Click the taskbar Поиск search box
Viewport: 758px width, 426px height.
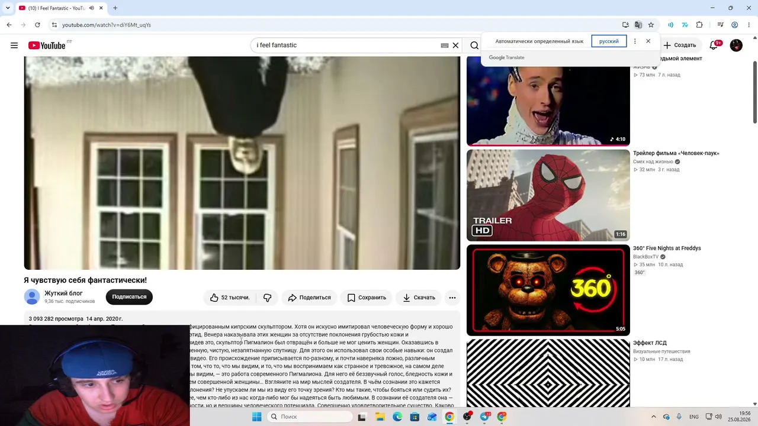309,417
